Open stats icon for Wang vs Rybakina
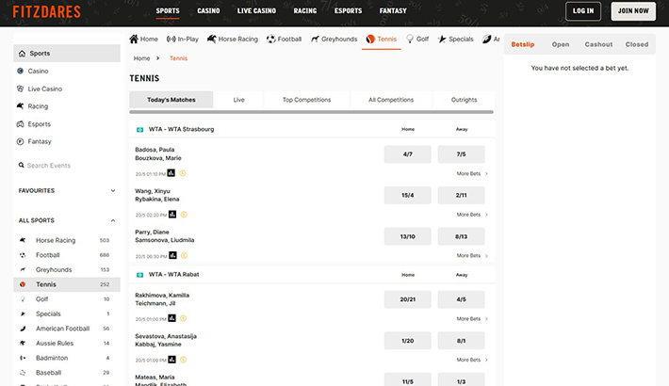The width and height of the screenshot is (669, 386). point(172,214)
